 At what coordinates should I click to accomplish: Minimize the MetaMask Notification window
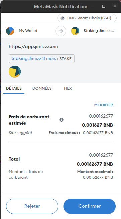point(92,7)
